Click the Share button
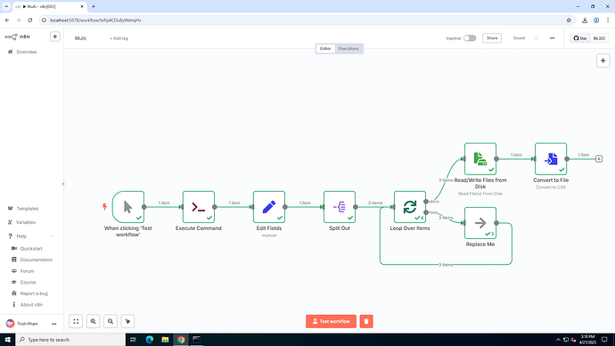 click(x=492, y=38)
